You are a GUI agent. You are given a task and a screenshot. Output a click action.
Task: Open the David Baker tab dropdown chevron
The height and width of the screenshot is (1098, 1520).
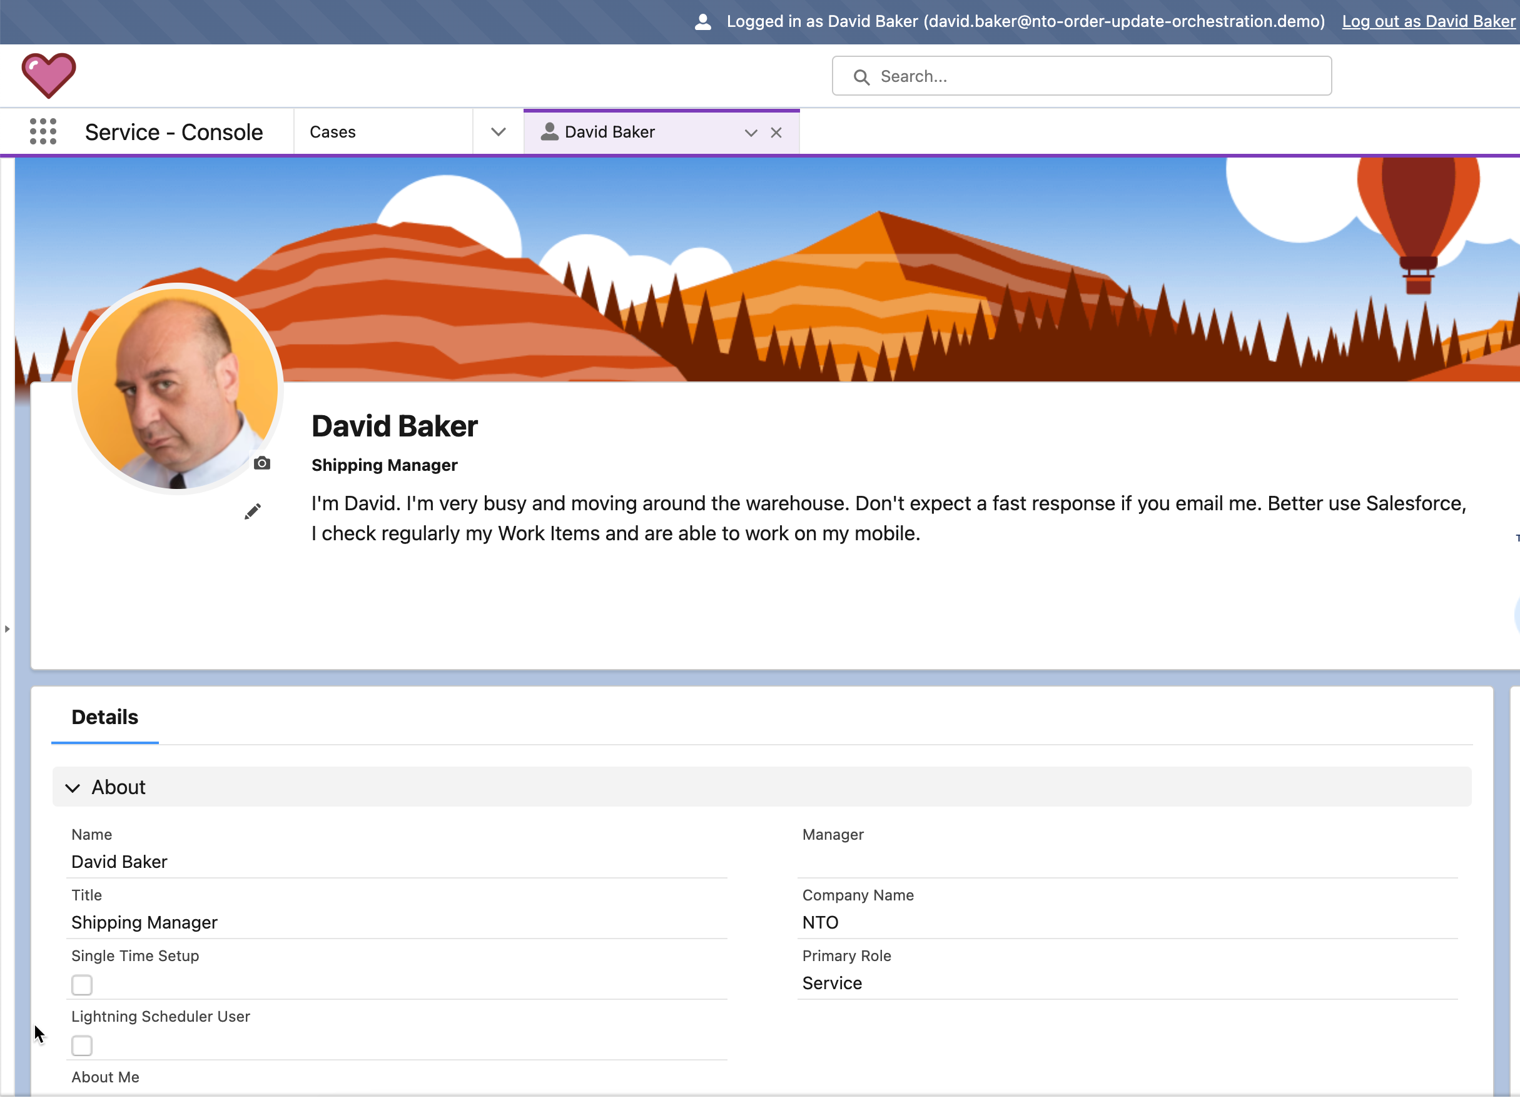[x=751, y=133]
